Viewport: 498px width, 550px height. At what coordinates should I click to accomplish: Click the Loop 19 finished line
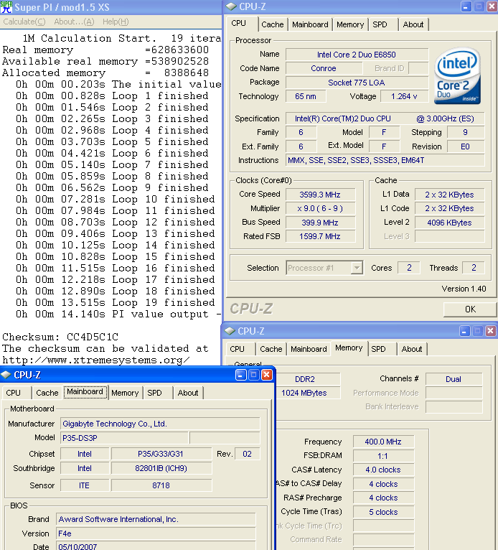(116, 303)
